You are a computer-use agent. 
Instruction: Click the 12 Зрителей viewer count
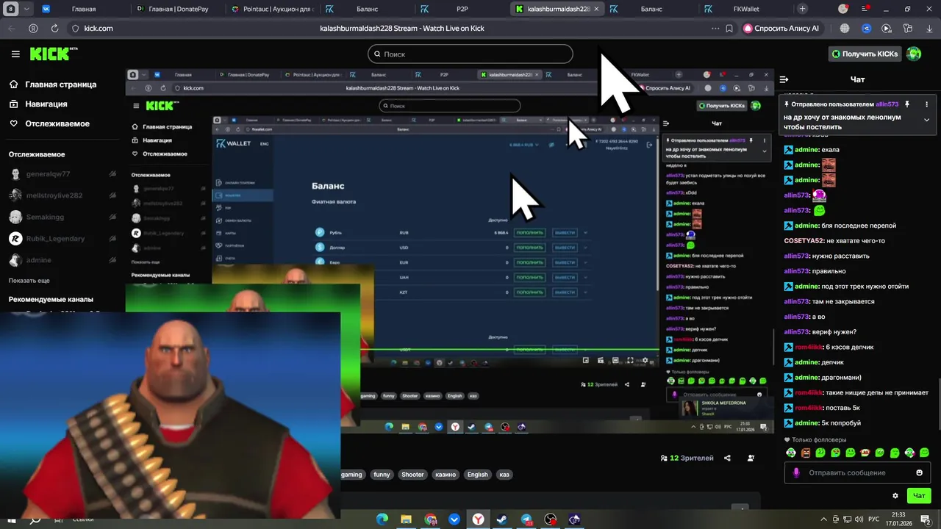(x=687, y=458)
